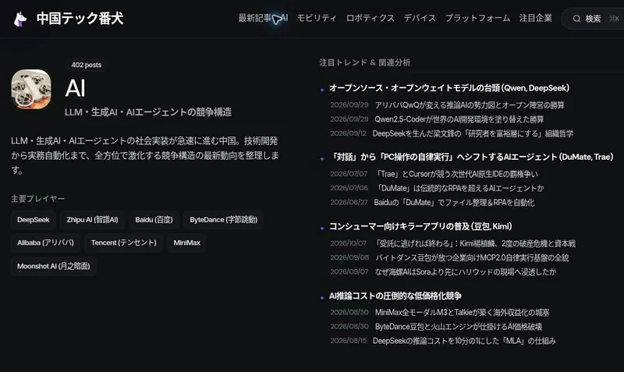This screenshot has width=624, height=372.
Task: Open article DeepSeekの推論コストを10分の1にした「MLA」
Action: pos(464,341)
